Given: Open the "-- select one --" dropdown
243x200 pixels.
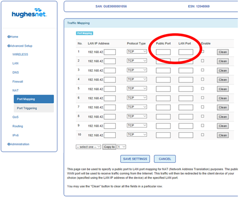Looking at the screenshot, I should [x=88, y=147].
